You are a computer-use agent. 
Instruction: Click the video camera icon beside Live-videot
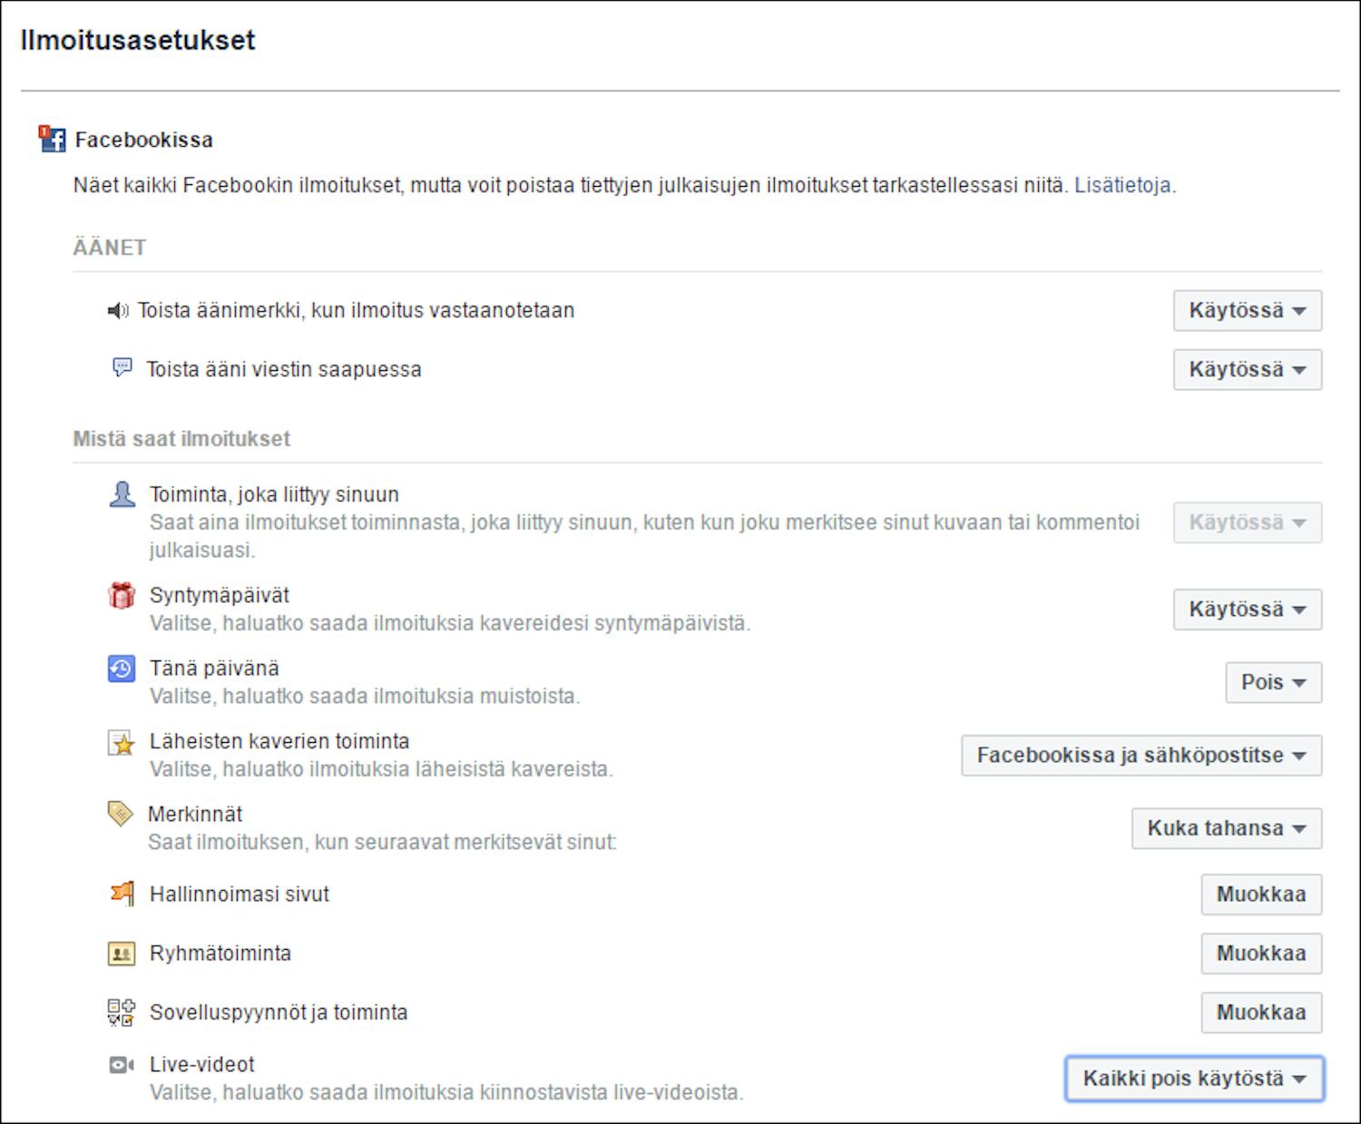click(x=121, y=1064)
